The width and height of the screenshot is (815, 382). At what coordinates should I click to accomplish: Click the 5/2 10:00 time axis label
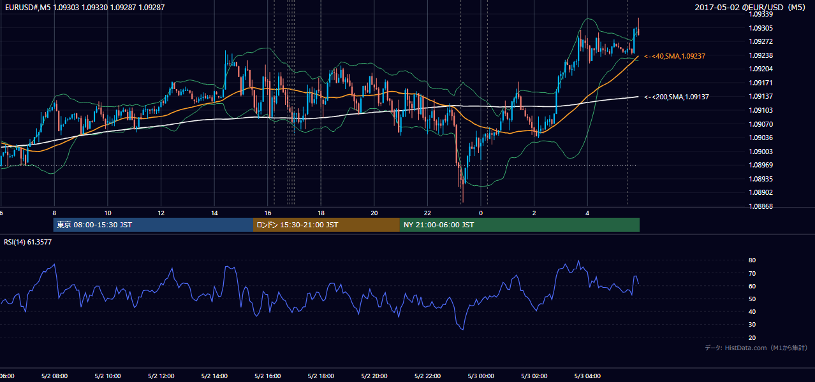point(108,376)
